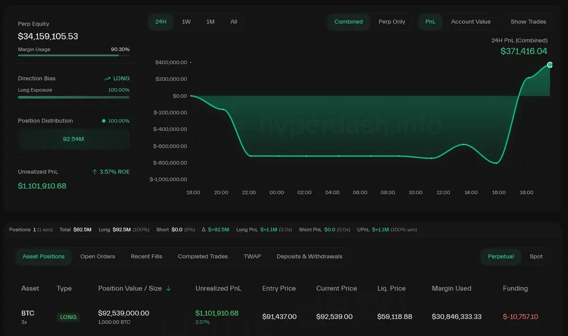Click the Asset column header
Screen dimensions: 568x336
[30, 288]
